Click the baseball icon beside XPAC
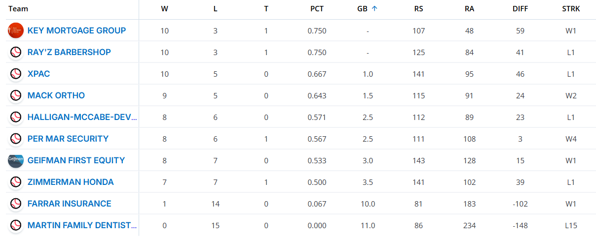 [x=16, y=74]
